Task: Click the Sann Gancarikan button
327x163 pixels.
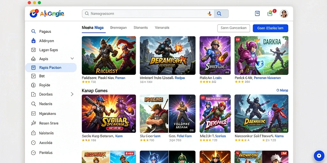Action: [233, 28]
